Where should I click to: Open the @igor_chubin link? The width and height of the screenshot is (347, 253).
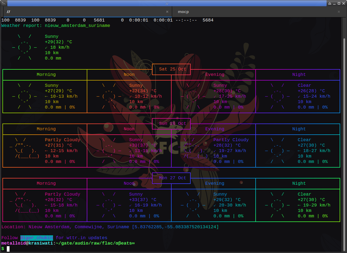(x=37, y=238)
